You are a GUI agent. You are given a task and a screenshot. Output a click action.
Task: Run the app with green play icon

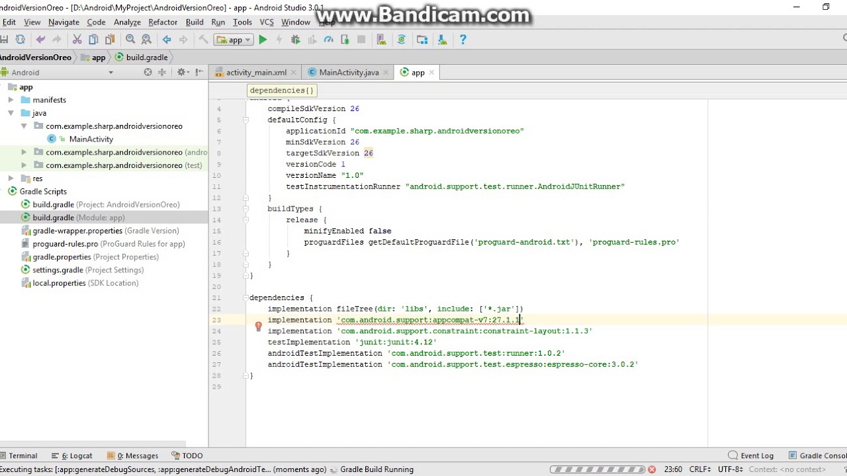click(263, 40)
